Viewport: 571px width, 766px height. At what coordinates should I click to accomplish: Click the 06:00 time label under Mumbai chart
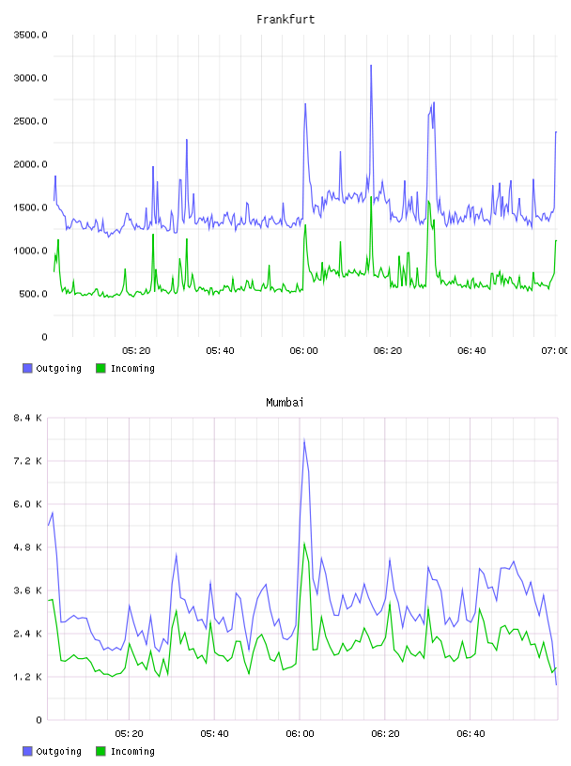(x=300, y=734)
